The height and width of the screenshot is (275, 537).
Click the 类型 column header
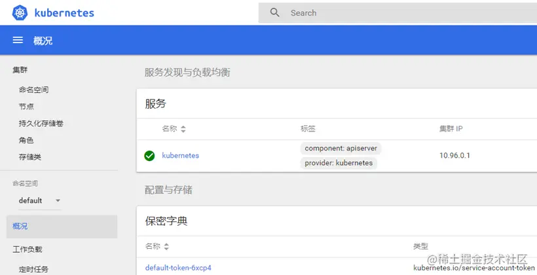(420, 246)
